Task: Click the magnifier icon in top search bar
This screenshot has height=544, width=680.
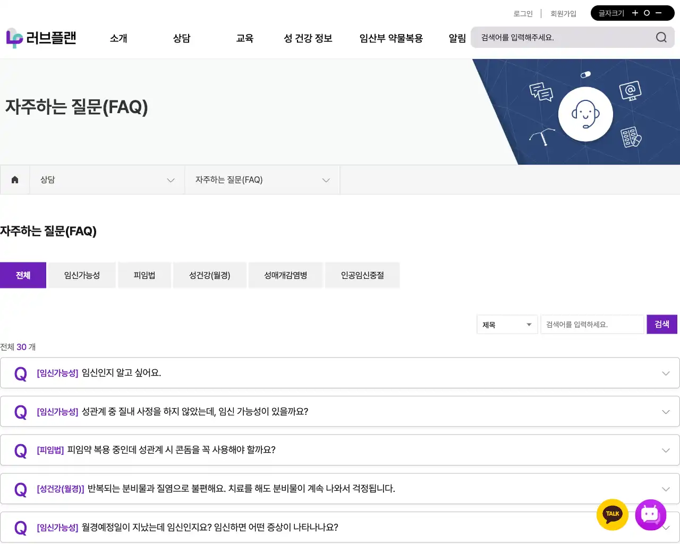Action: coord(661,37)
